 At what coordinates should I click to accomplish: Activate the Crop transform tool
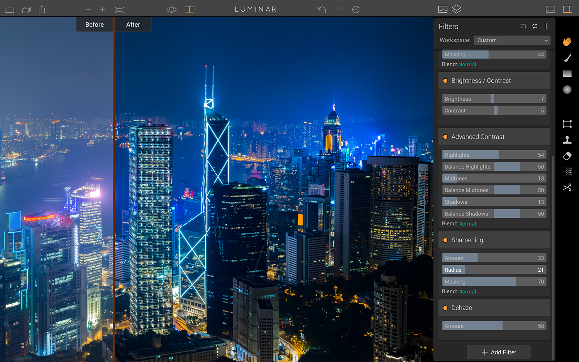[567, 124]
